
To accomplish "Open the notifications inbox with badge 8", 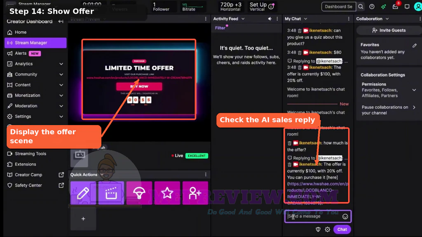I will tap(395, 7).
